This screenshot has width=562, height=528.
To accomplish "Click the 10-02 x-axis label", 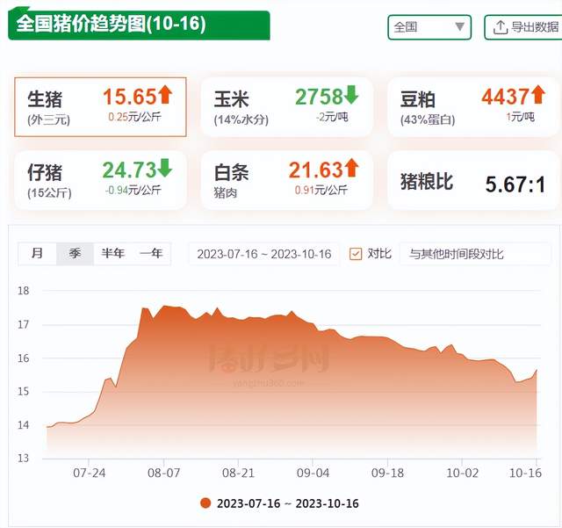I will click(x=463, y=473).
